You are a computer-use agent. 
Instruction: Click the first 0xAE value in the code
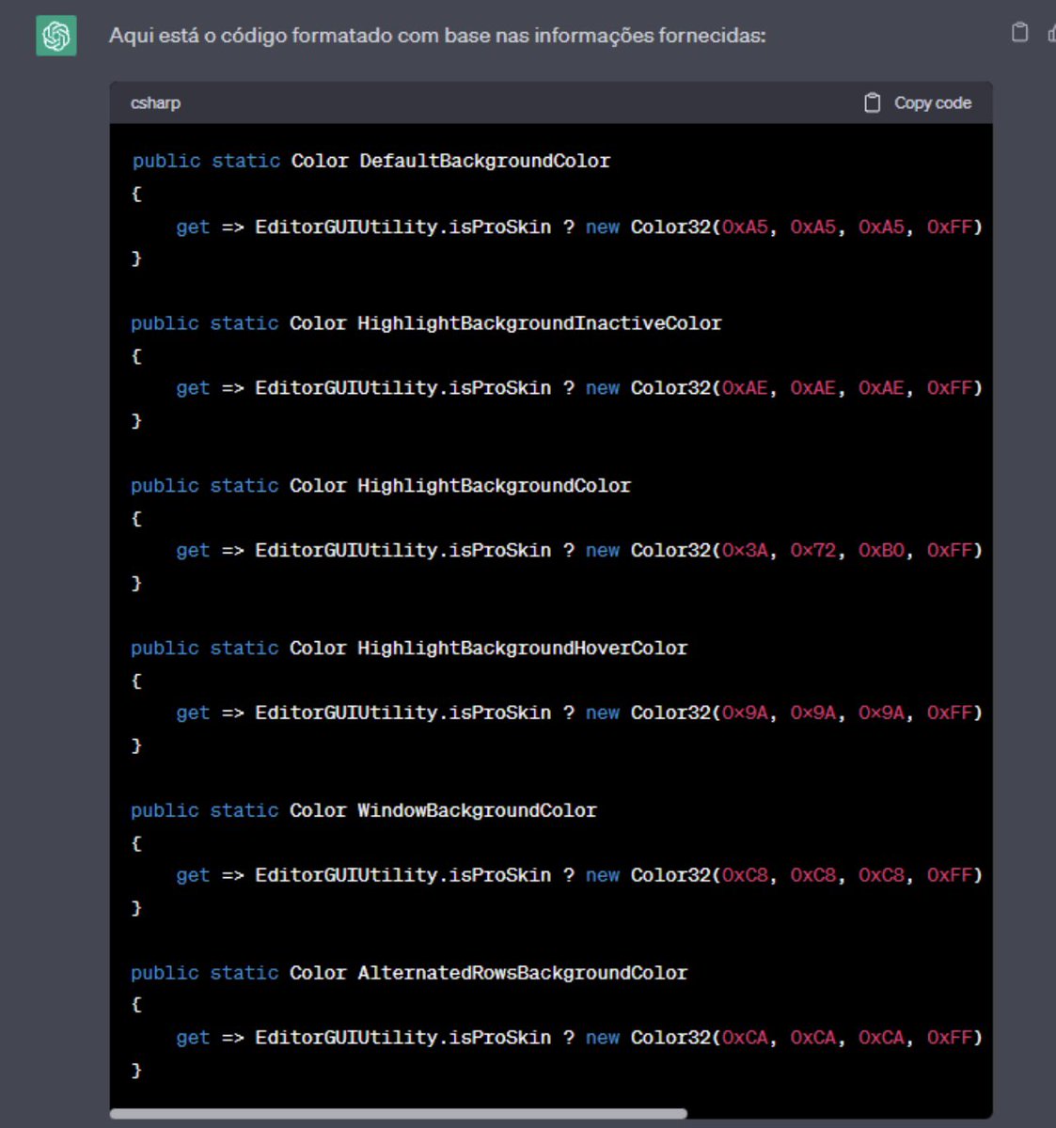[745, 388]
